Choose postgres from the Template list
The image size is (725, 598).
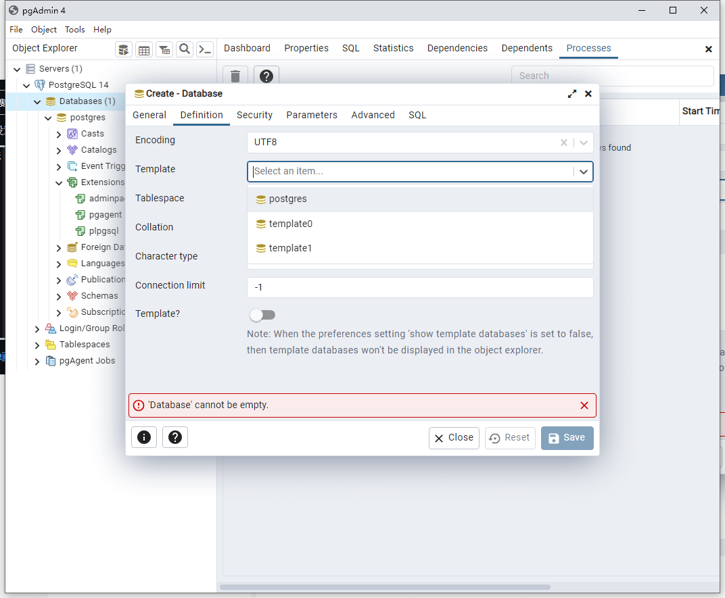[x=420, y=199]
